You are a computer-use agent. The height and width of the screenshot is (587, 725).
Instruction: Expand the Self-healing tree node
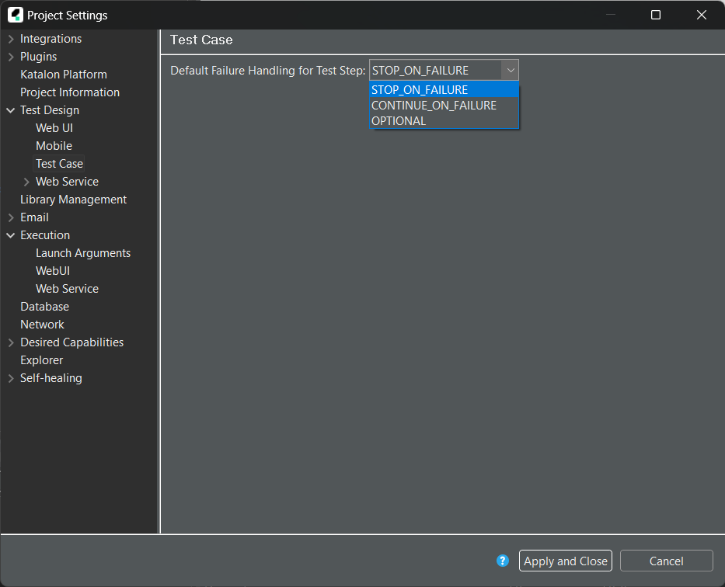[11, 378]
